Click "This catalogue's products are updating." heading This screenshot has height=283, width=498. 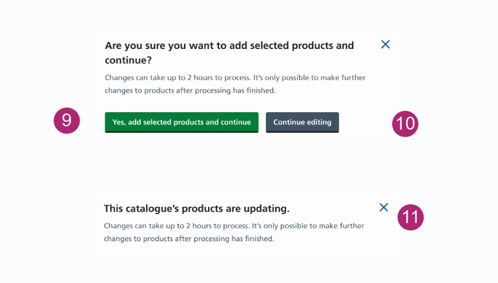click(x=196, y=209)
